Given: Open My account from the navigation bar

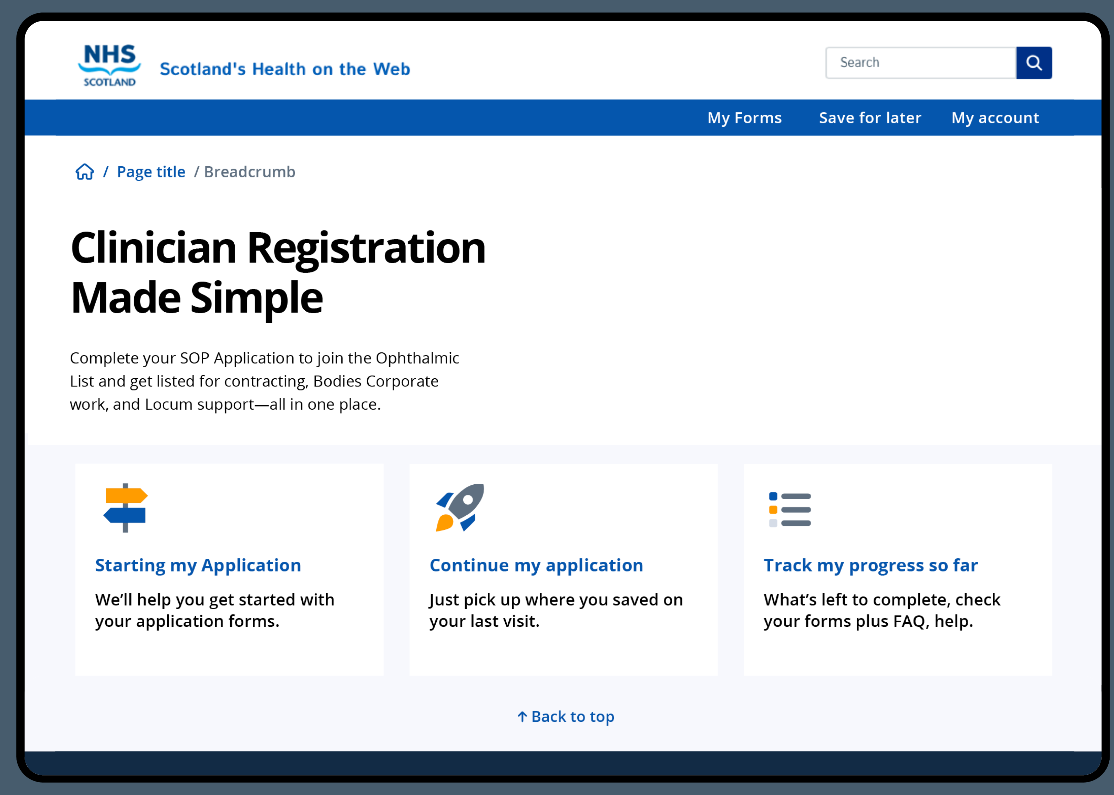Looking at the screenshot, I should (995, 118).
